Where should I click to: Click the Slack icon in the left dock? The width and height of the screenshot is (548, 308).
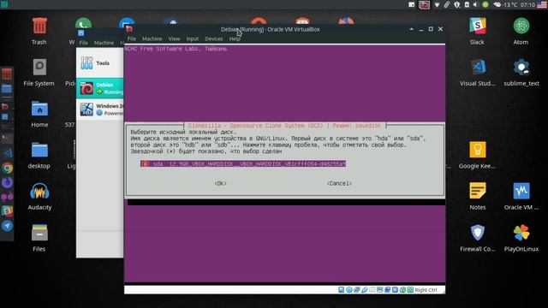7,211
